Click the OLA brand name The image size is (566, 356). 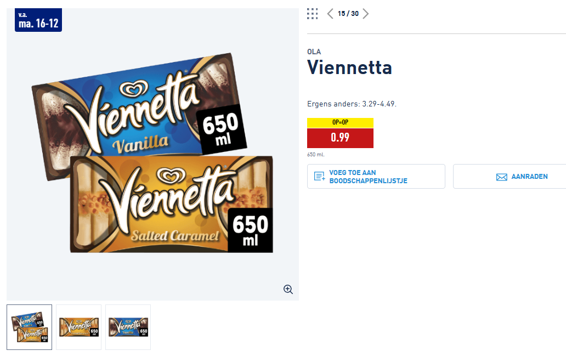coord(314,52)
